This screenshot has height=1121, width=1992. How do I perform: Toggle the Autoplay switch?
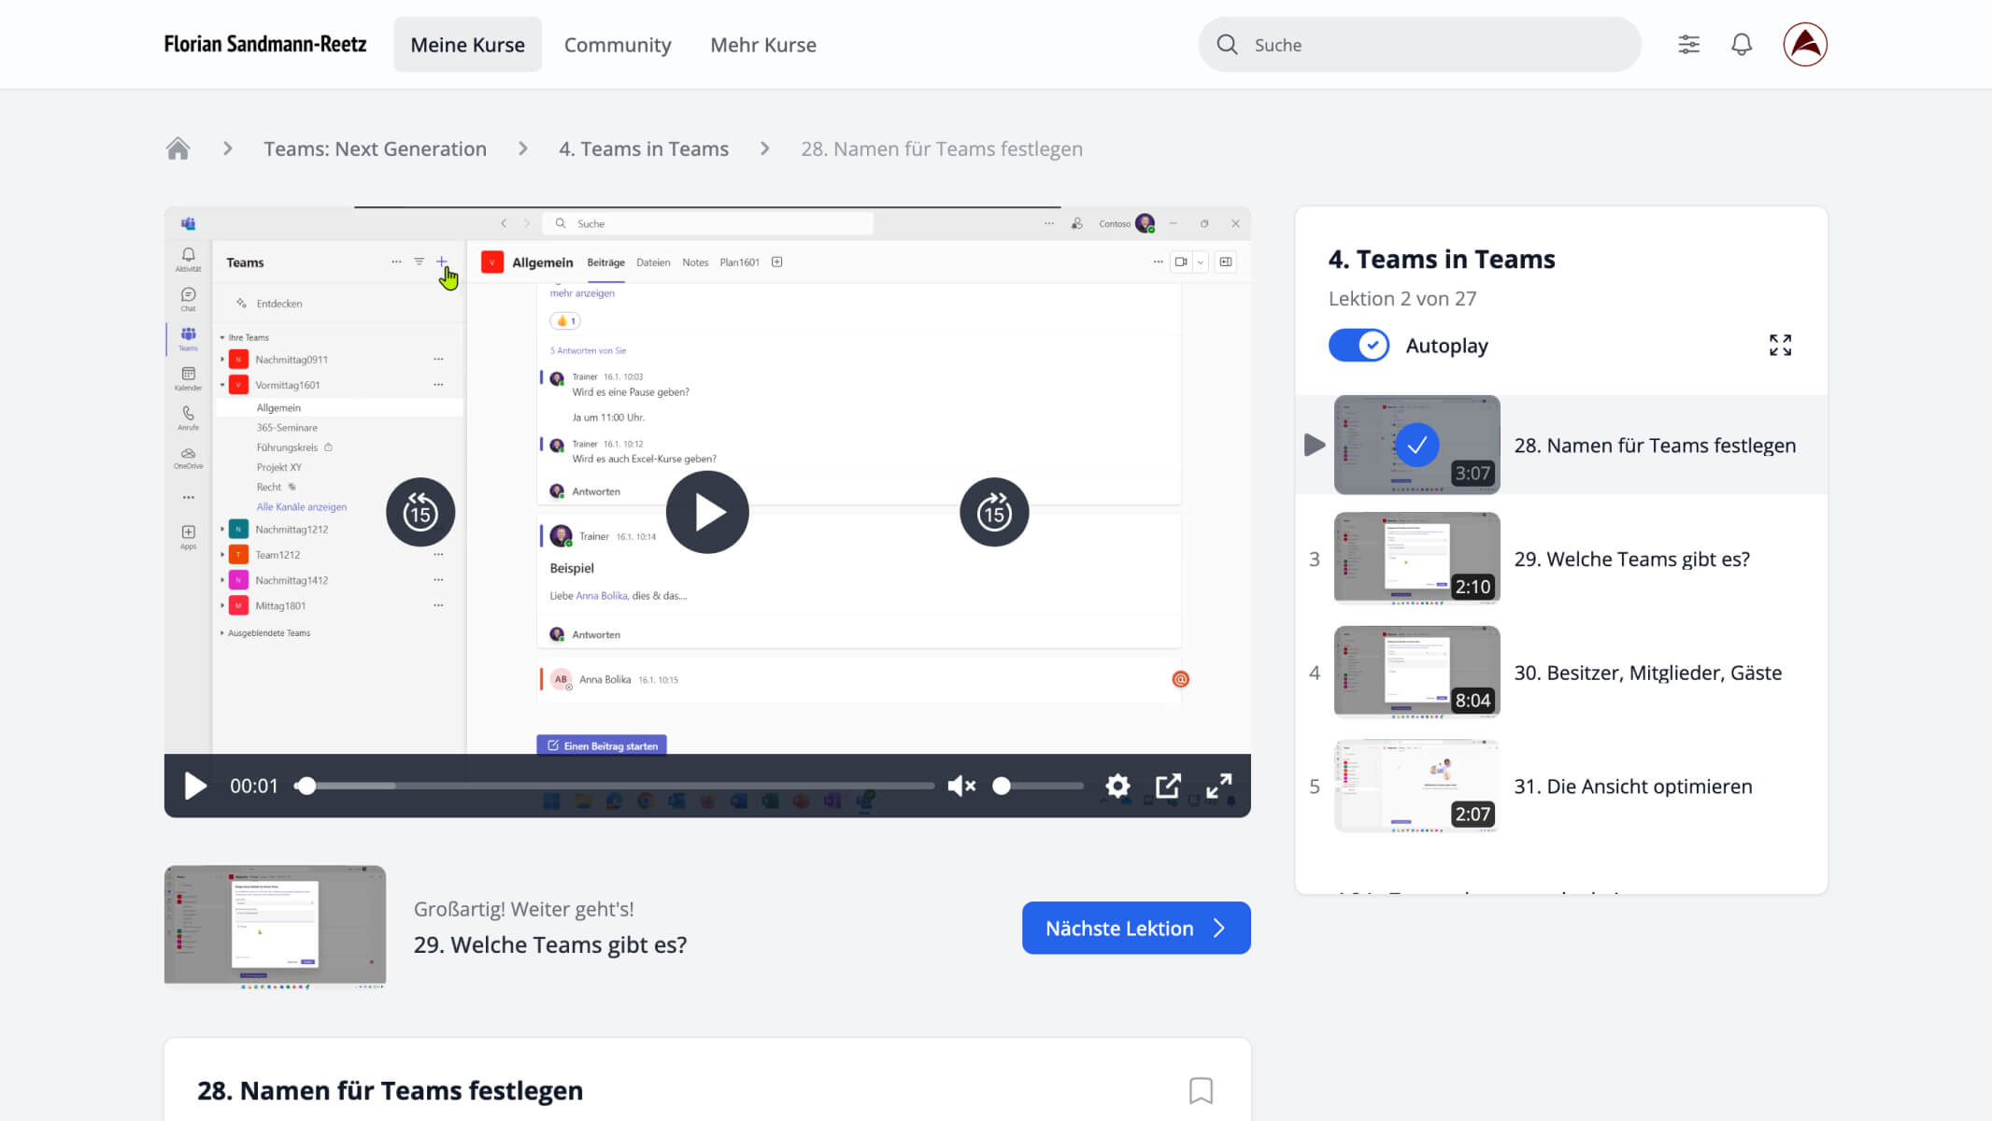click(1359, 346)
